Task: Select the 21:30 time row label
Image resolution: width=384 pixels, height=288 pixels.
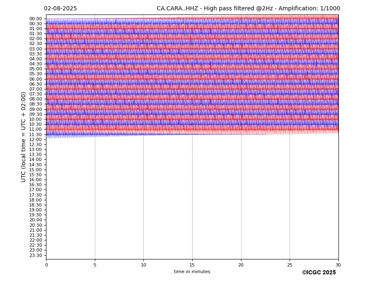Action: 36,235
